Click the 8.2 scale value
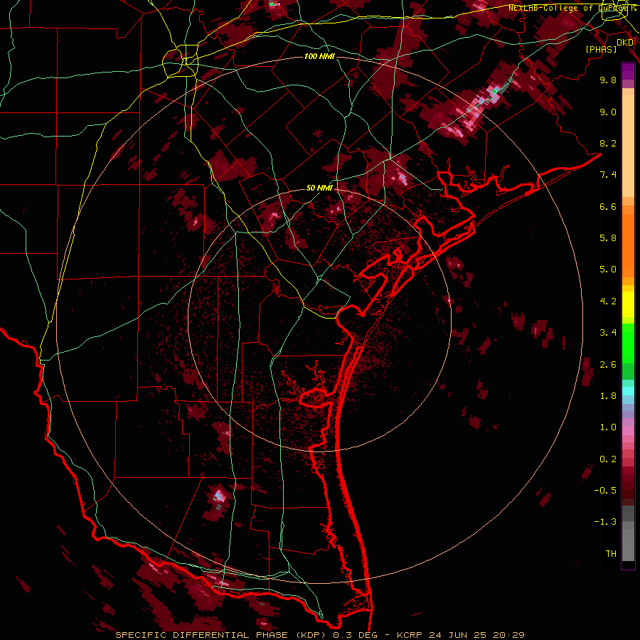The height and width of the screenshot is (640, 640). point(608,143)
